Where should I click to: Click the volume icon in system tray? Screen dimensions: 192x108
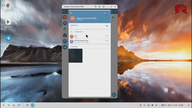156,105
